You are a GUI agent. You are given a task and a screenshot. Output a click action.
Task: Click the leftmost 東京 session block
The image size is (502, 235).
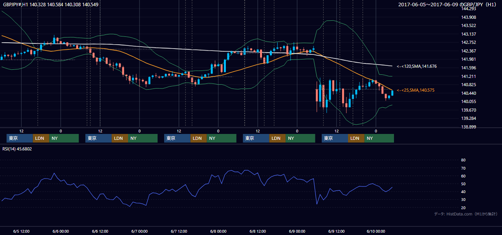click(20, 138)
